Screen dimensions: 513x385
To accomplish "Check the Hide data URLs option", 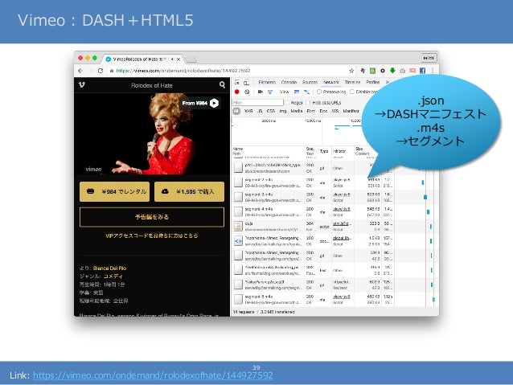I will (308, 103).
